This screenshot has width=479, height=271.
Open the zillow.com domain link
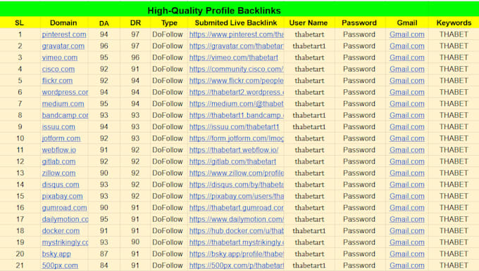58,173
